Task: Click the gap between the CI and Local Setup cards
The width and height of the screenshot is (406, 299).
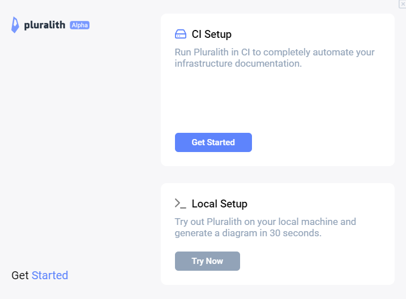Action: [277, 175]
